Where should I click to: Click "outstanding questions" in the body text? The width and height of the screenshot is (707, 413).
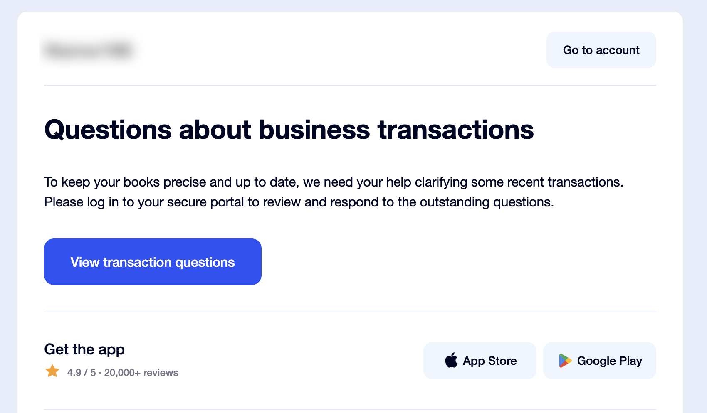coord(486,202)
